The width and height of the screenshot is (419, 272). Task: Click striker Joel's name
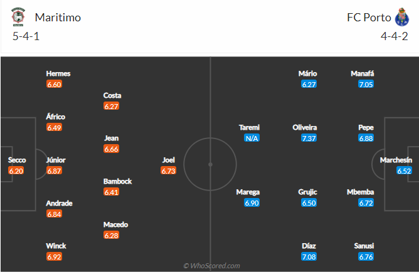[x=169, y=160]
